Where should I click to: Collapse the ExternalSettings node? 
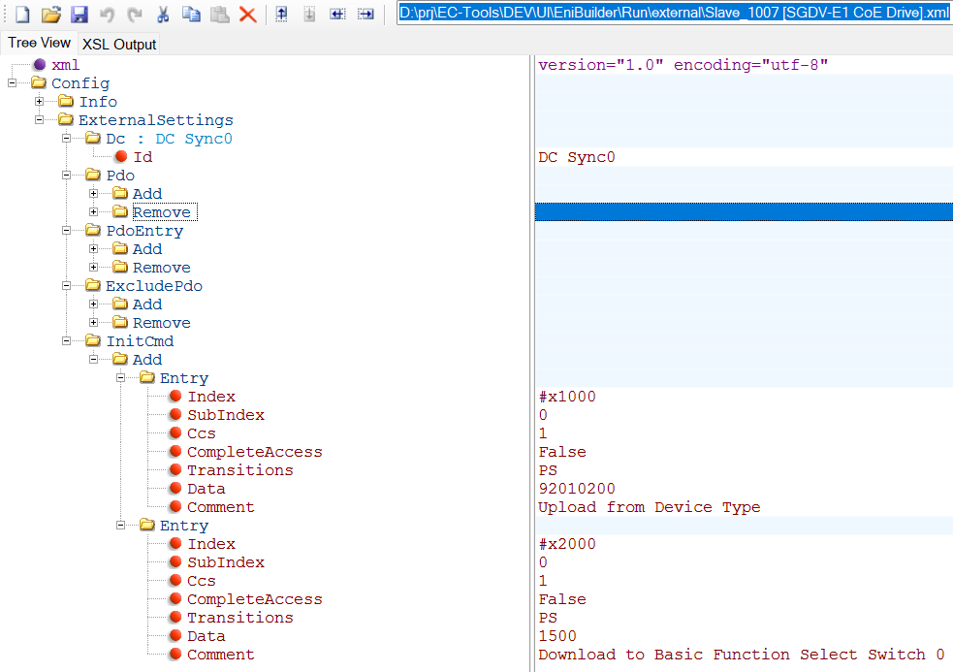39,119
